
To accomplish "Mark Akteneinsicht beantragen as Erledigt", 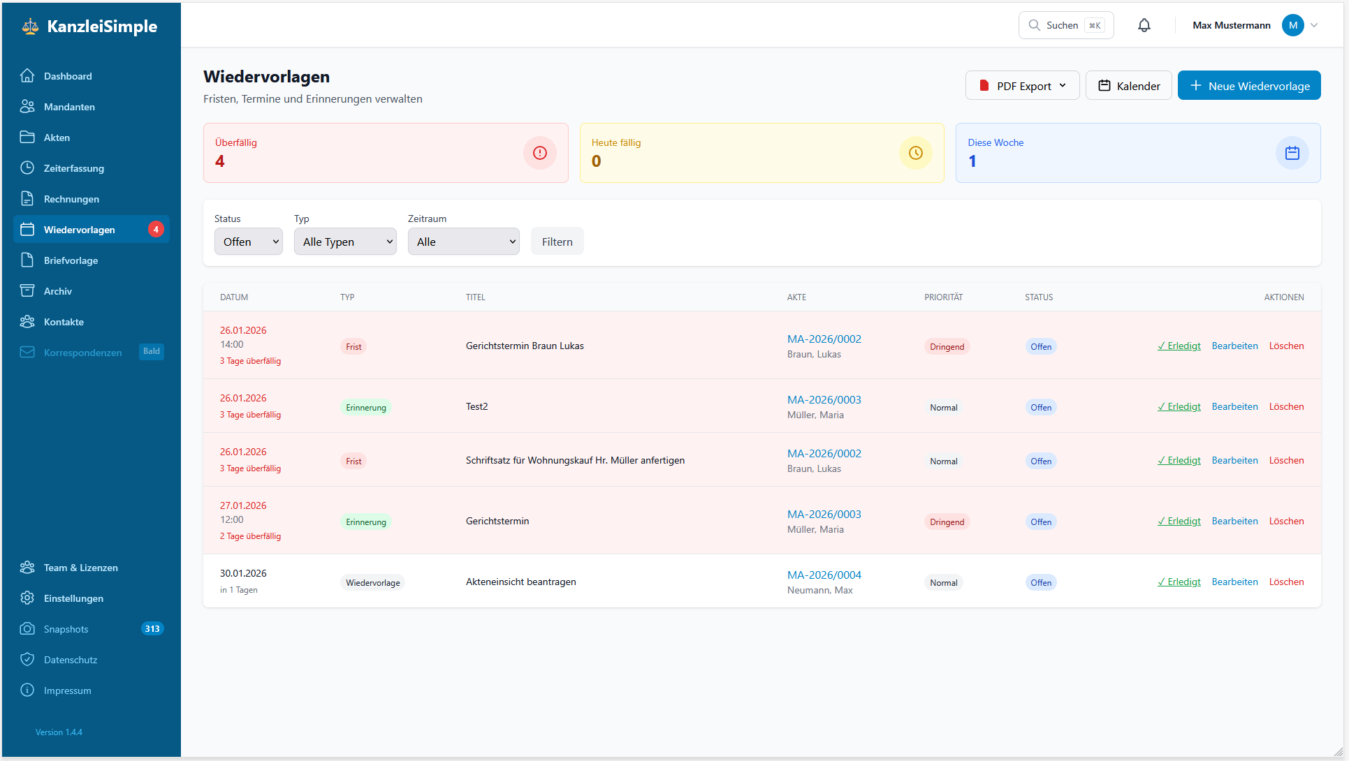I will tap(1179, 582).
